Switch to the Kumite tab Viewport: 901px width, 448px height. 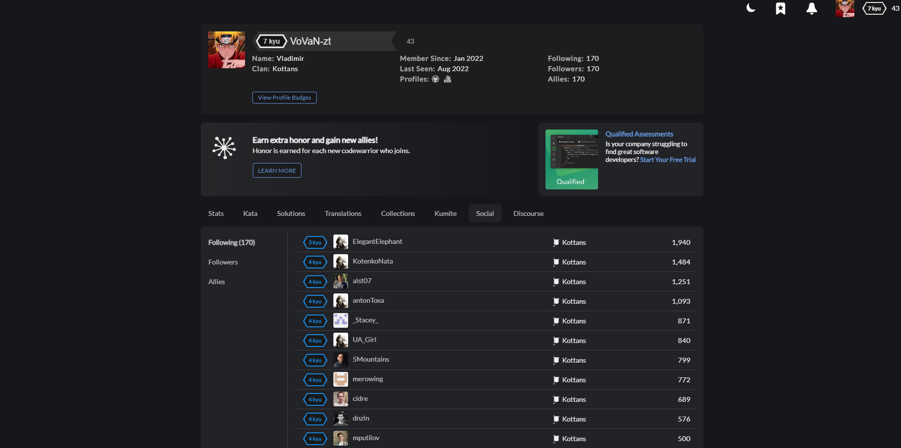446,213
